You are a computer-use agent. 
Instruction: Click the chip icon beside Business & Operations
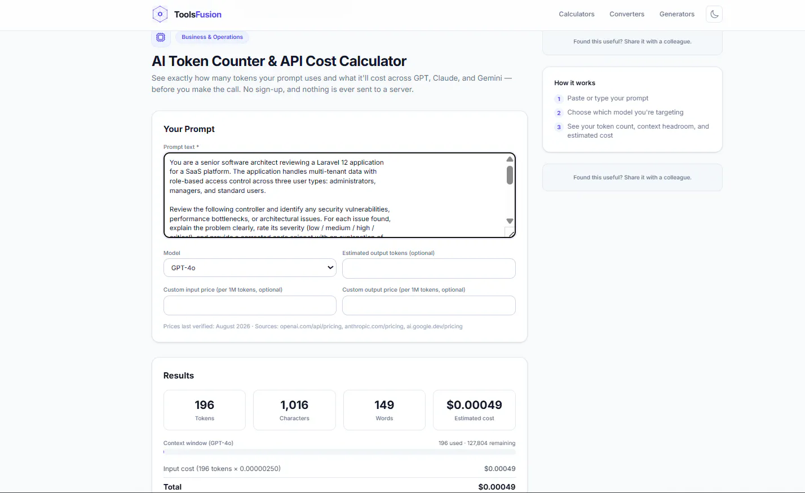click(161, 37)
